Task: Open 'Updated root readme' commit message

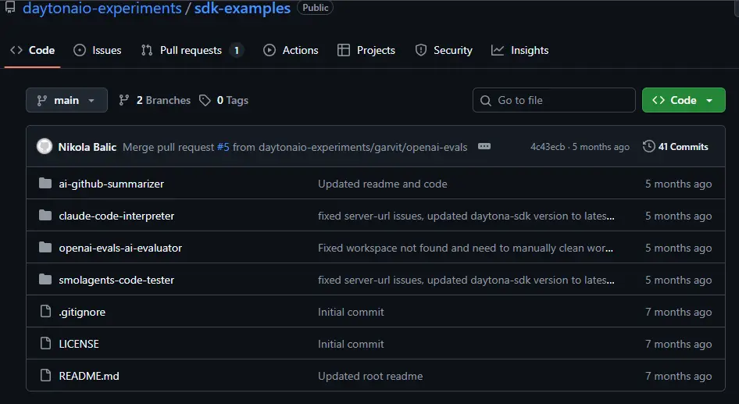Action: [x=370, y=376]
